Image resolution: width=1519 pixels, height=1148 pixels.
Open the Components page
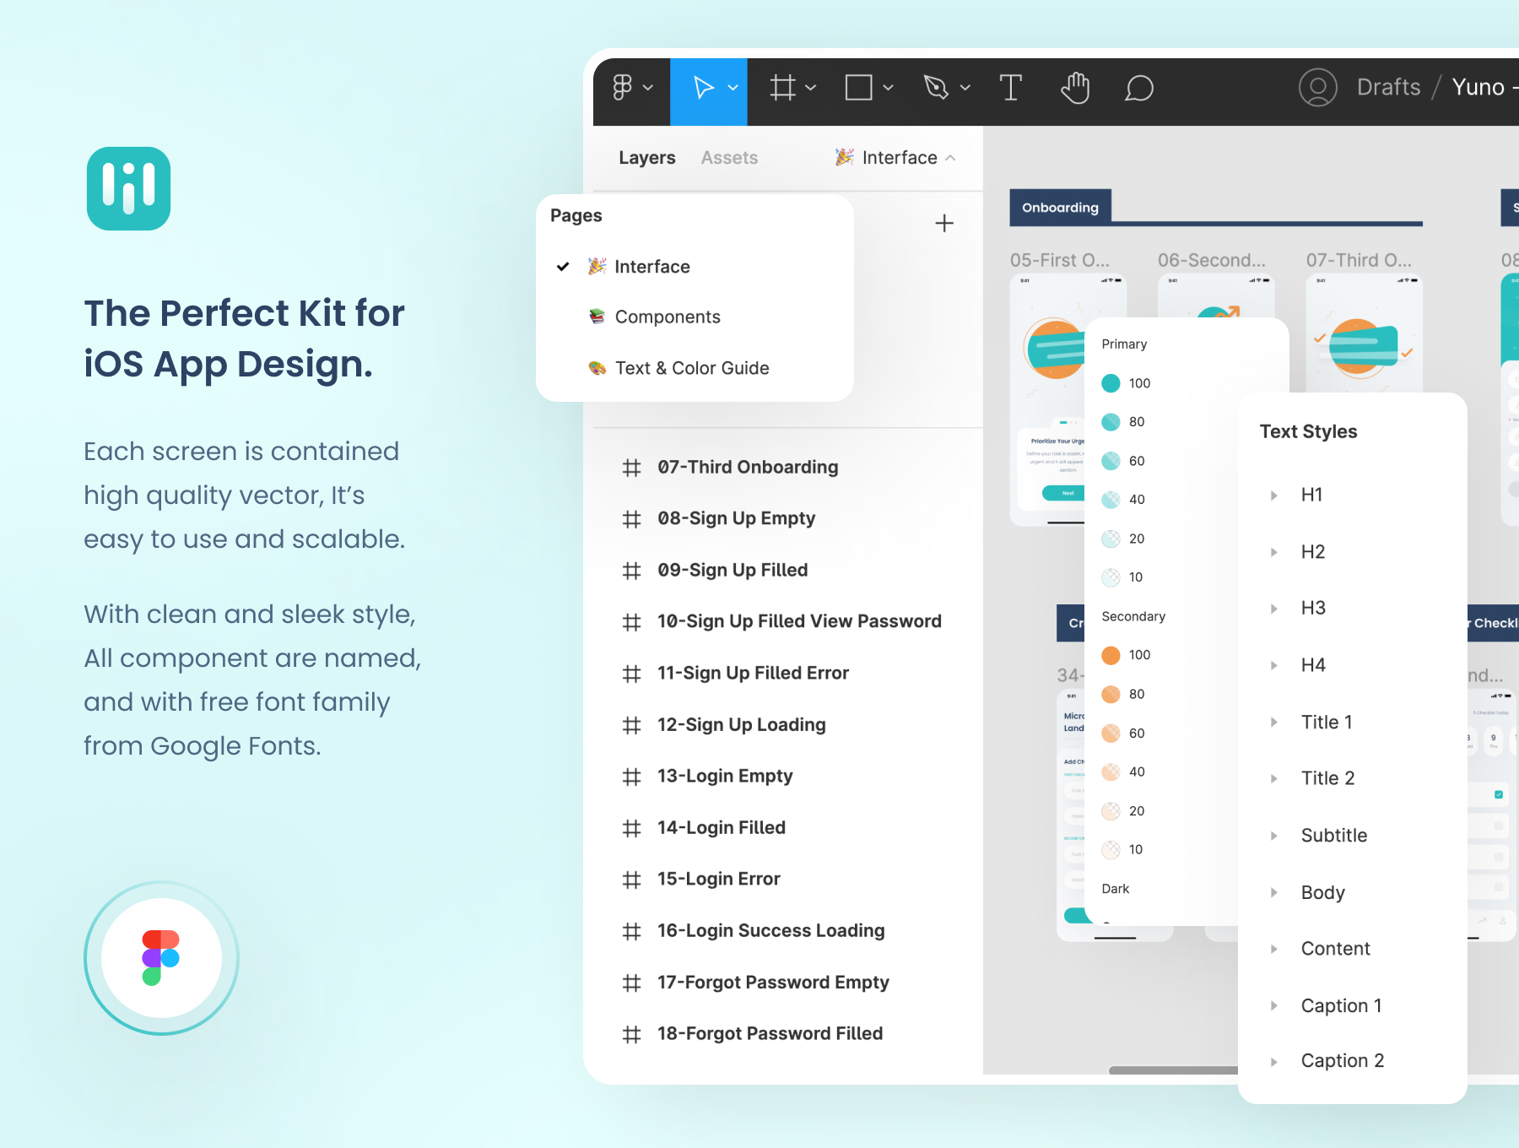(667, 317)
